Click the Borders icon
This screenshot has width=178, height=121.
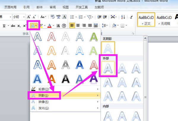(x=122, y=26)
